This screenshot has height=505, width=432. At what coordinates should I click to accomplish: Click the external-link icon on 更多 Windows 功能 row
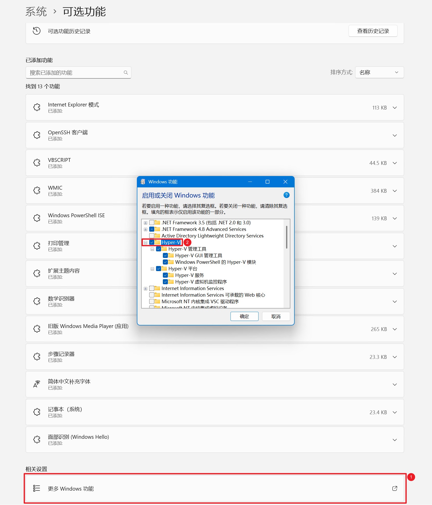click(395, 488)
